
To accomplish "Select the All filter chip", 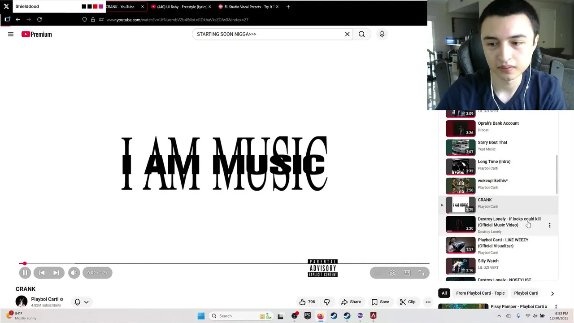I will (444, 293).
